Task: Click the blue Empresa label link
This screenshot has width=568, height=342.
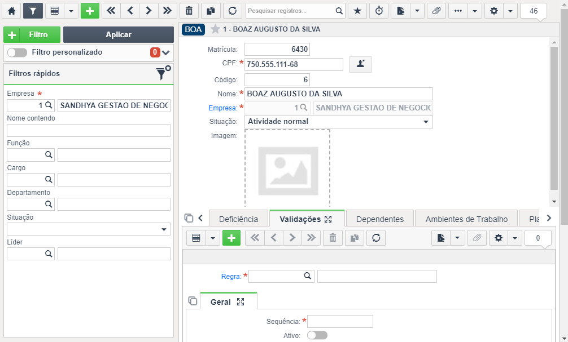Action: click(x=223, y=108)
